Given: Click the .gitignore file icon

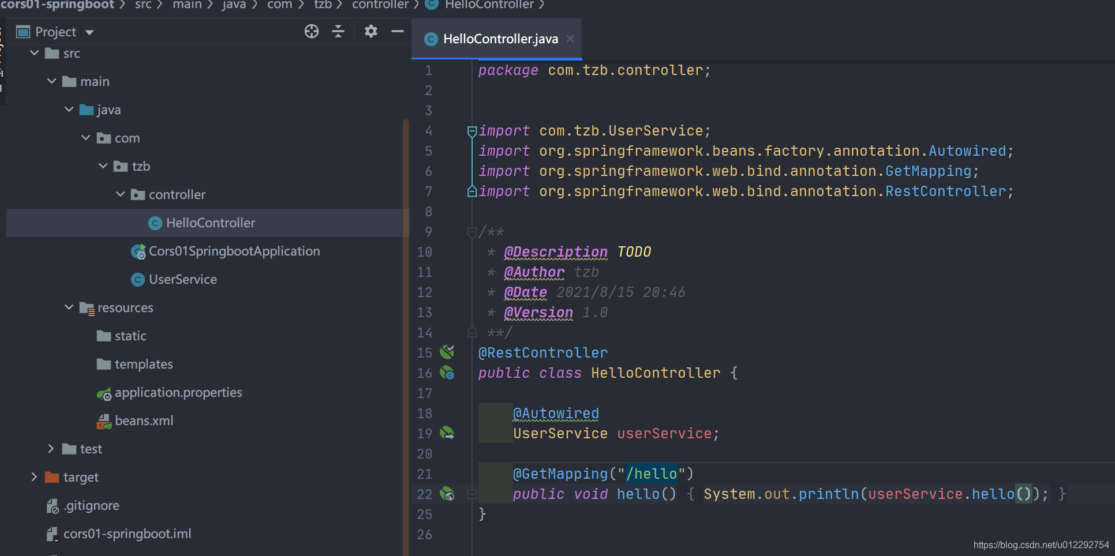Looking at the screenshot, I should pyautogui.click(x=53, y=506).
